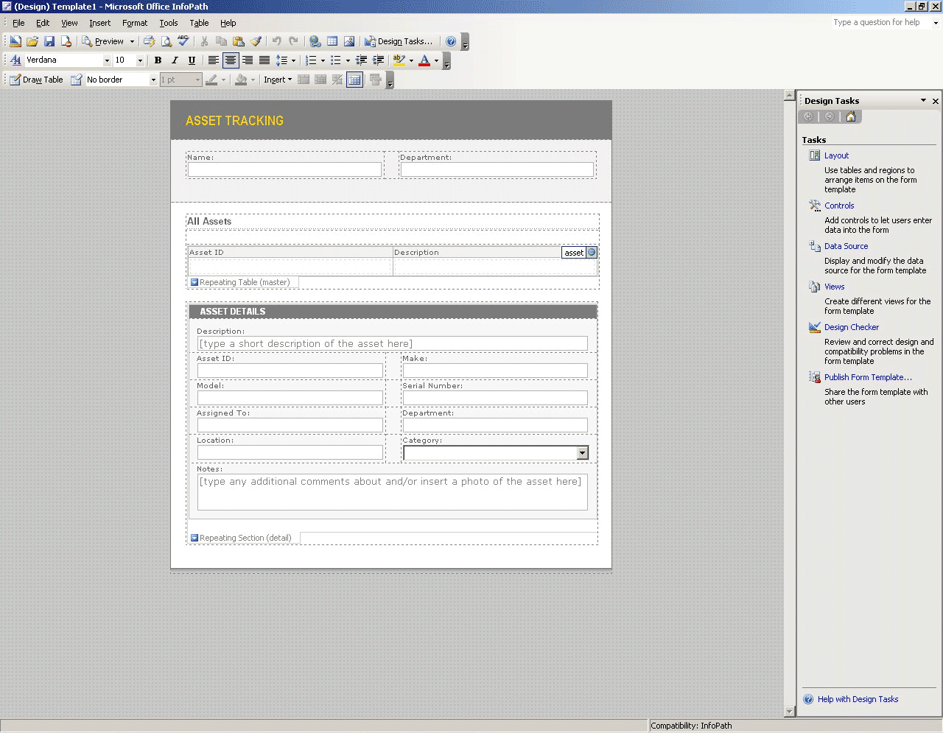
Task: Expand the Preview button dropdown arrow
Action: [x=132, y=41]
